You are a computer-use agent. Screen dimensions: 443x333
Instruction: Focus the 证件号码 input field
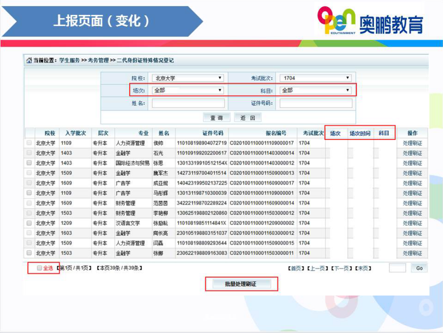[x=315, y=103]
